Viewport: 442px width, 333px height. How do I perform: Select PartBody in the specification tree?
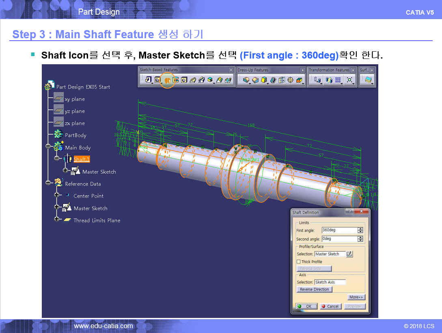tap(75, 135)
